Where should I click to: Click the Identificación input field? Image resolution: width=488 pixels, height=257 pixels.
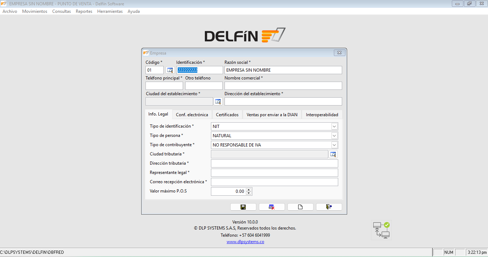coord(199,70)
